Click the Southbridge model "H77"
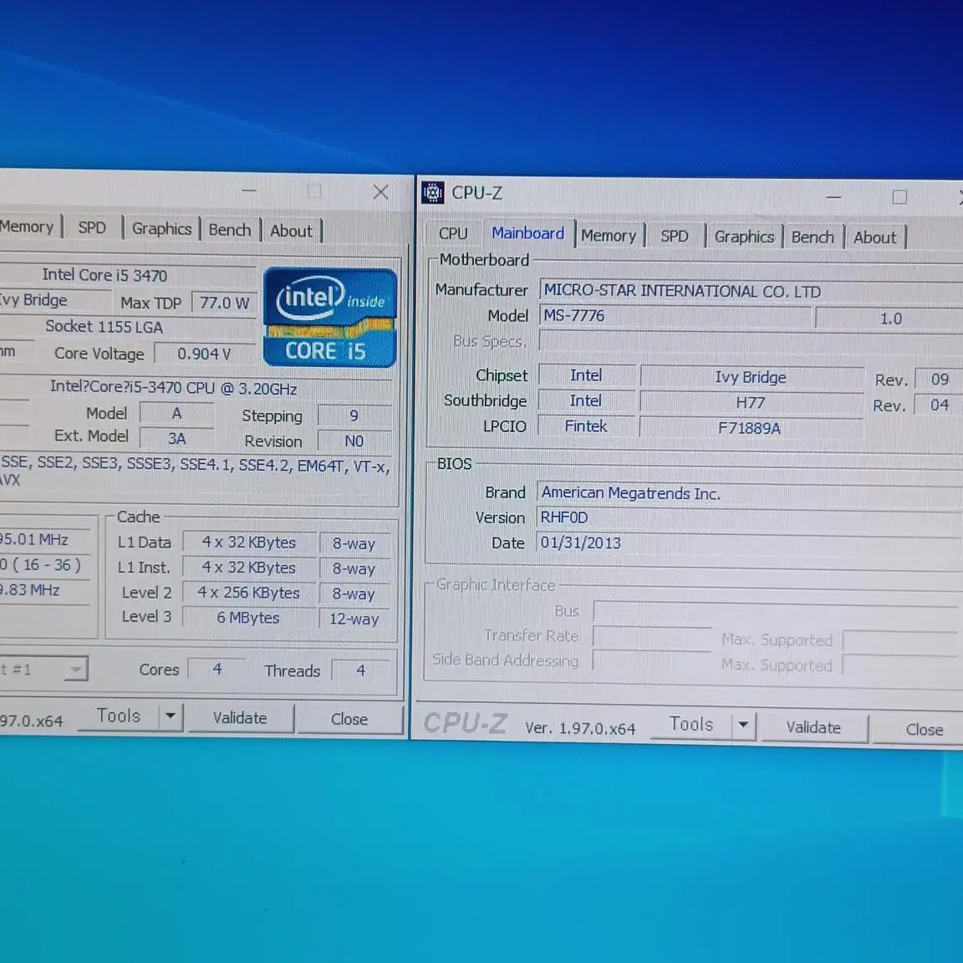 751,403
